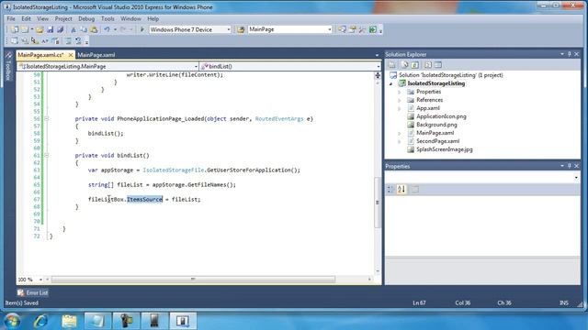Save the current file with the floppy icon

(x=51, y=29)
